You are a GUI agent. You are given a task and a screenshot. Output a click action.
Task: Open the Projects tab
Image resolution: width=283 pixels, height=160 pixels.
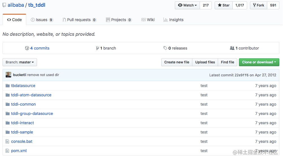tap(119, 20)
